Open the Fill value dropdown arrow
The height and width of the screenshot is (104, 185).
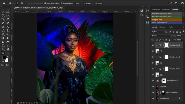(183, 40)
